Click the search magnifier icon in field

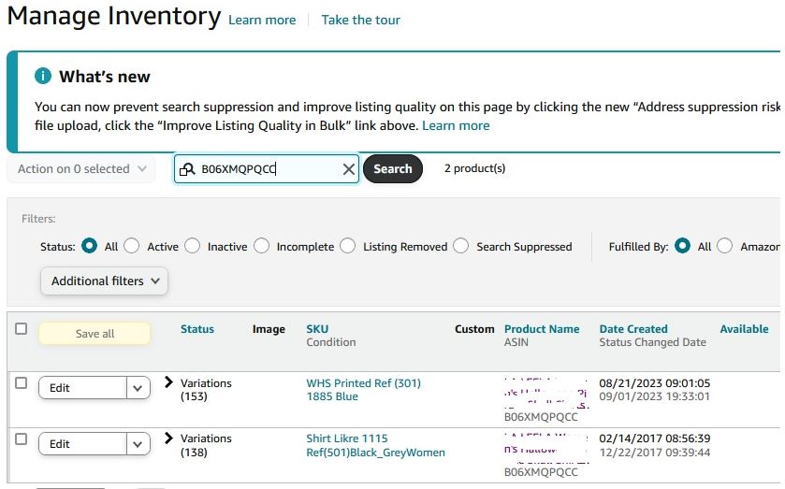pyautogui.click(x=187, y=169)
